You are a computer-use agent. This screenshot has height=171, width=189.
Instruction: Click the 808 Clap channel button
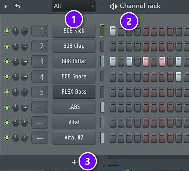(x=74, y=46)
